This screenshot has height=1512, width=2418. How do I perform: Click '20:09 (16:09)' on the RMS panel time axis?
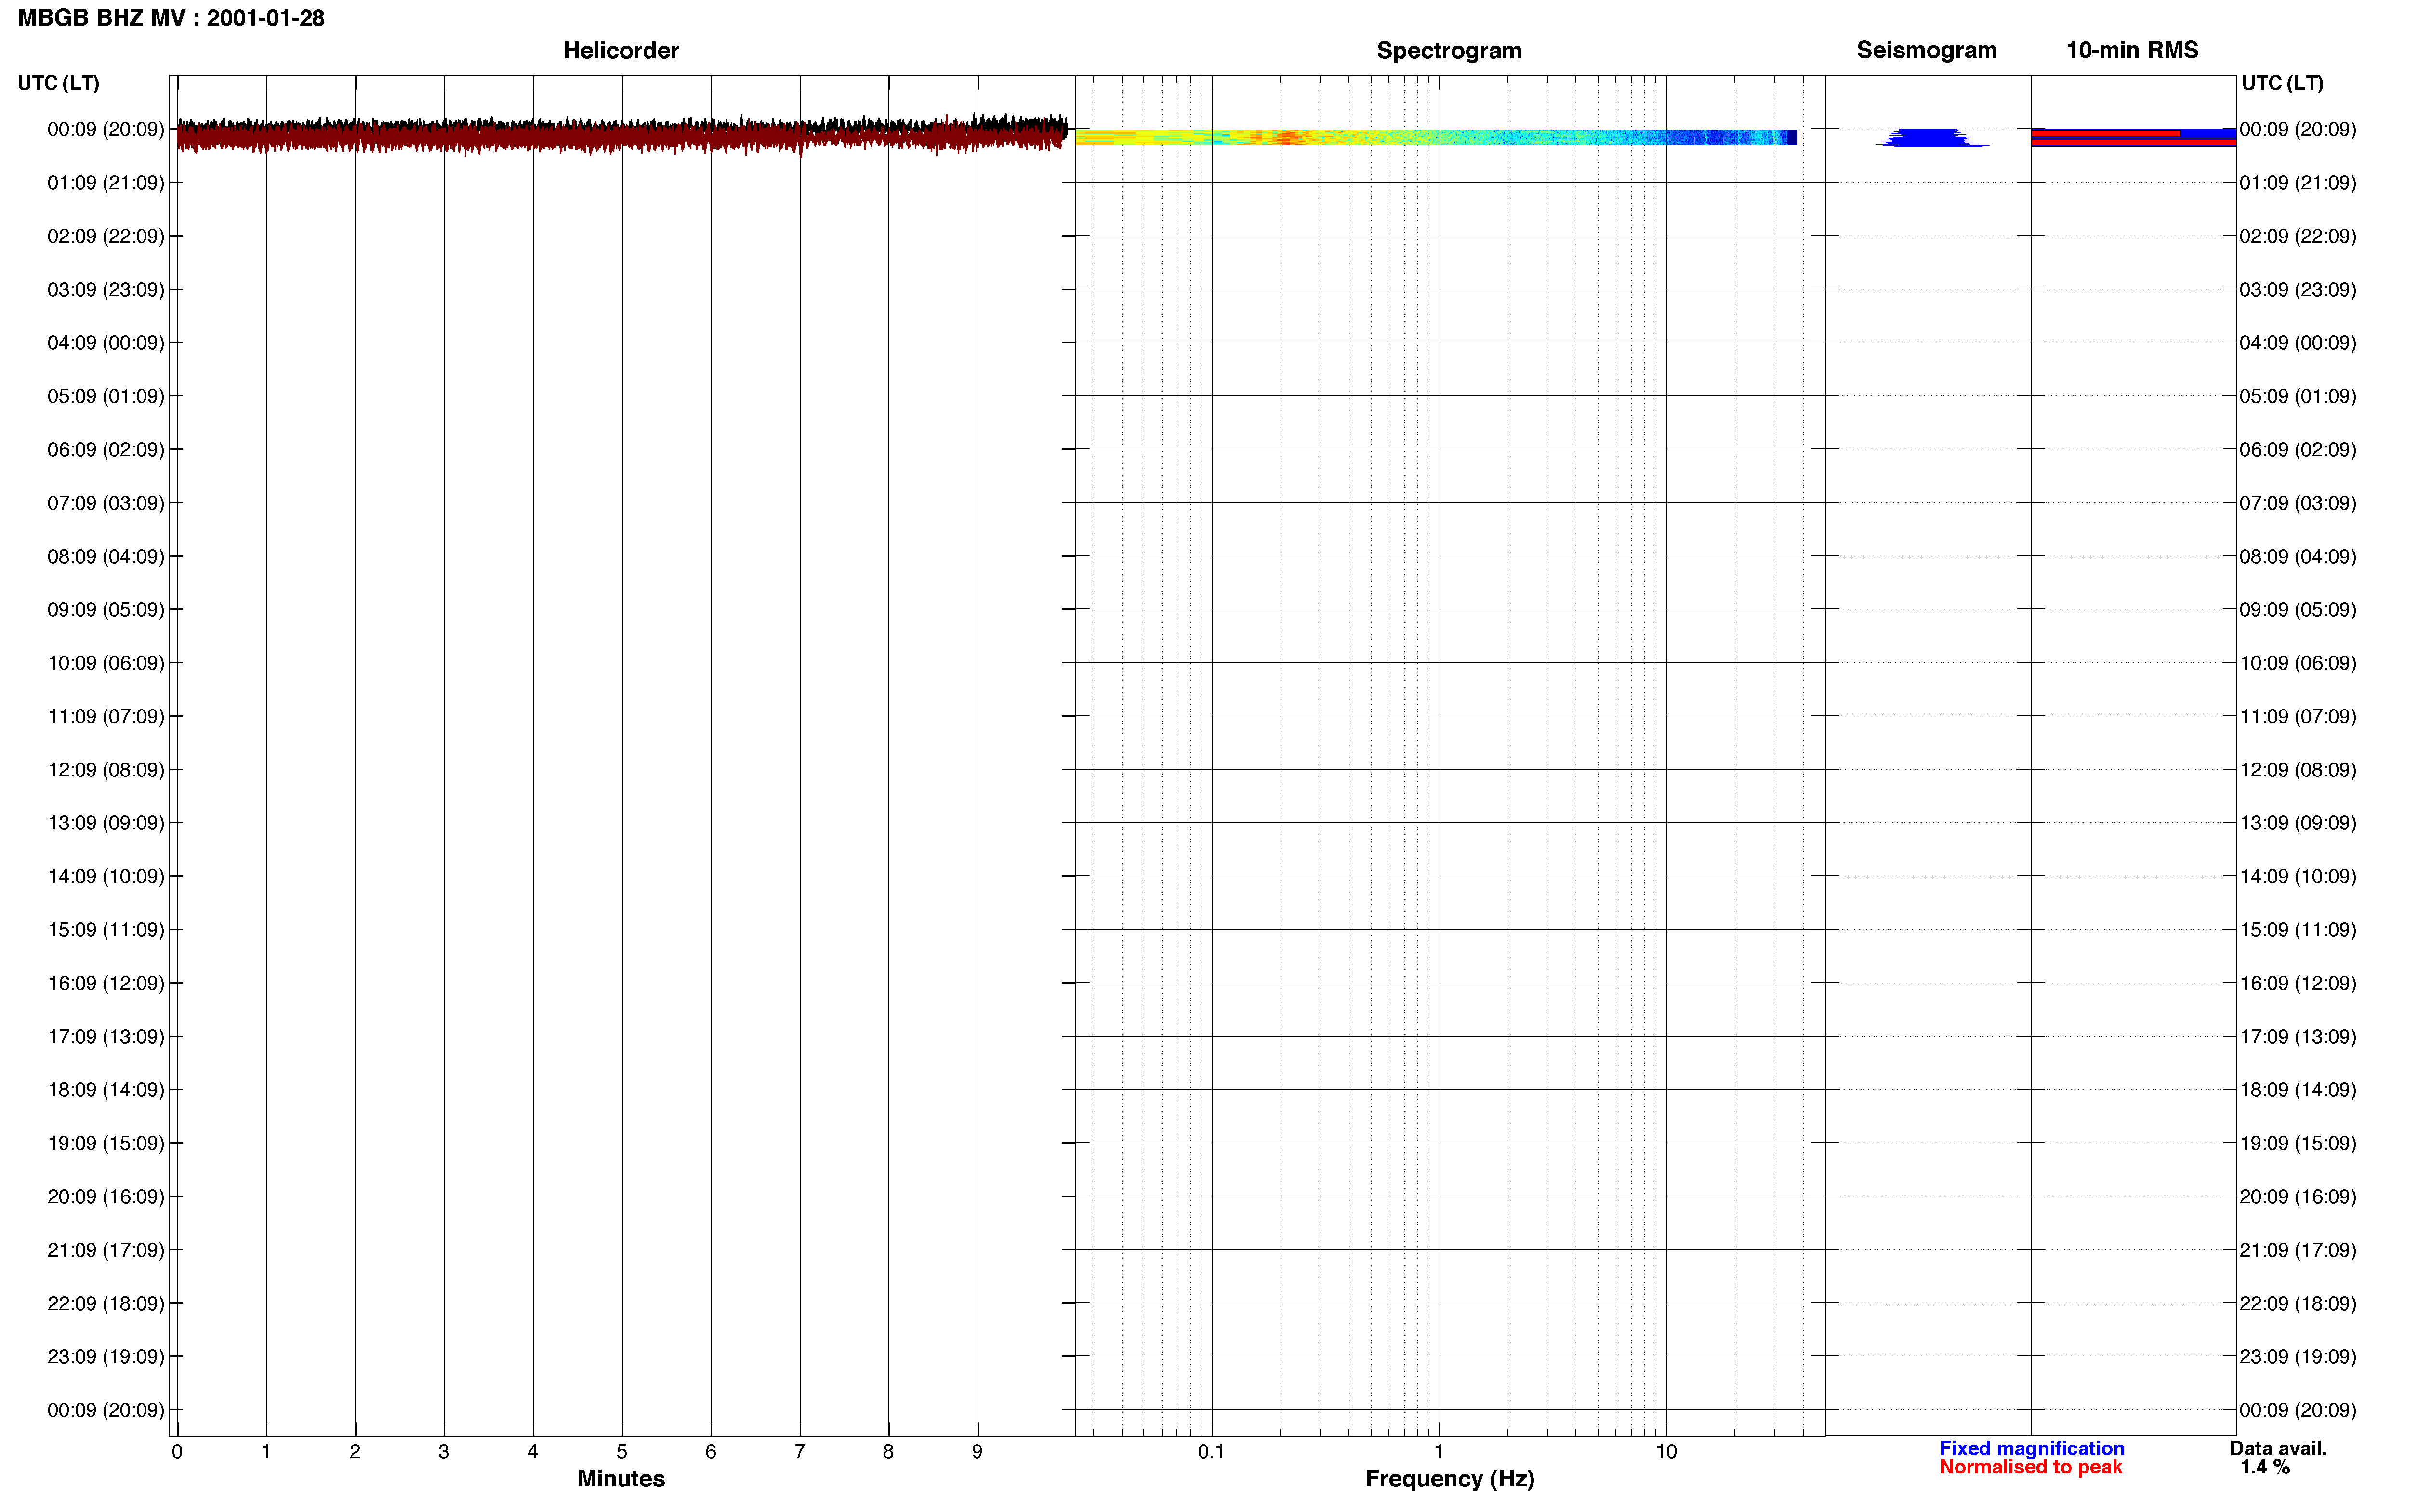(2298, 1197)
